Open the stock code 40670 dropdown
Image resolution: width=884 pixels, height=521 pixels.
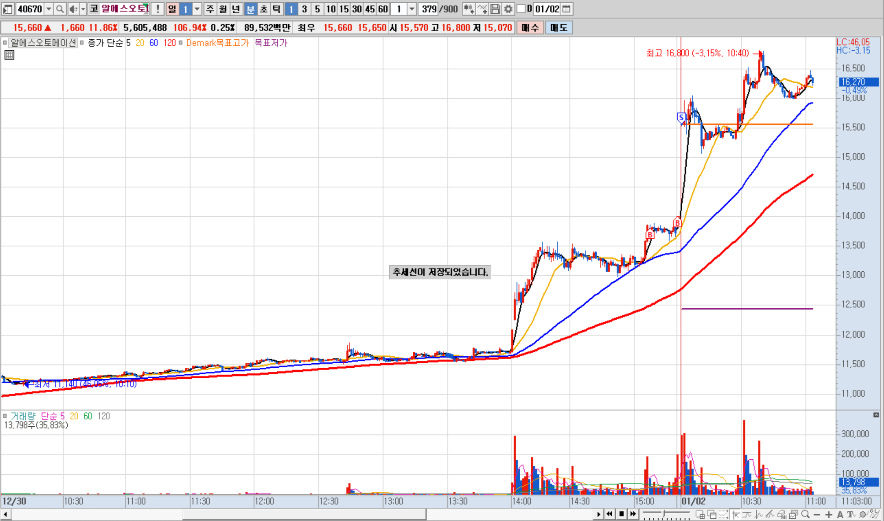[x=49, y=9]
